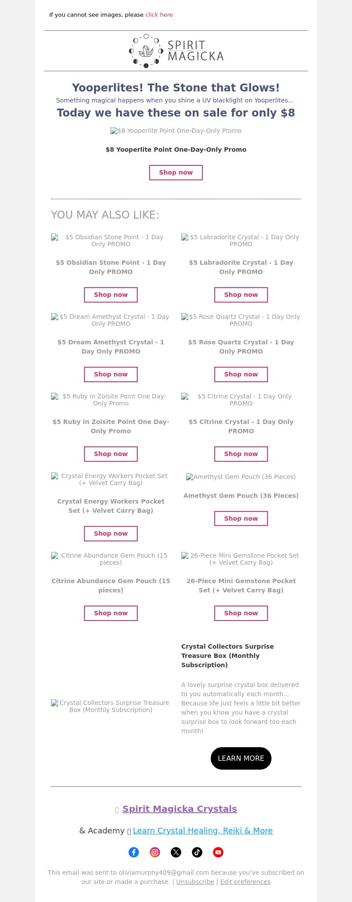Shop now for $5 Obsidian Stone Point
Screen dimensions: 352x902
click(x=111, y=295)
